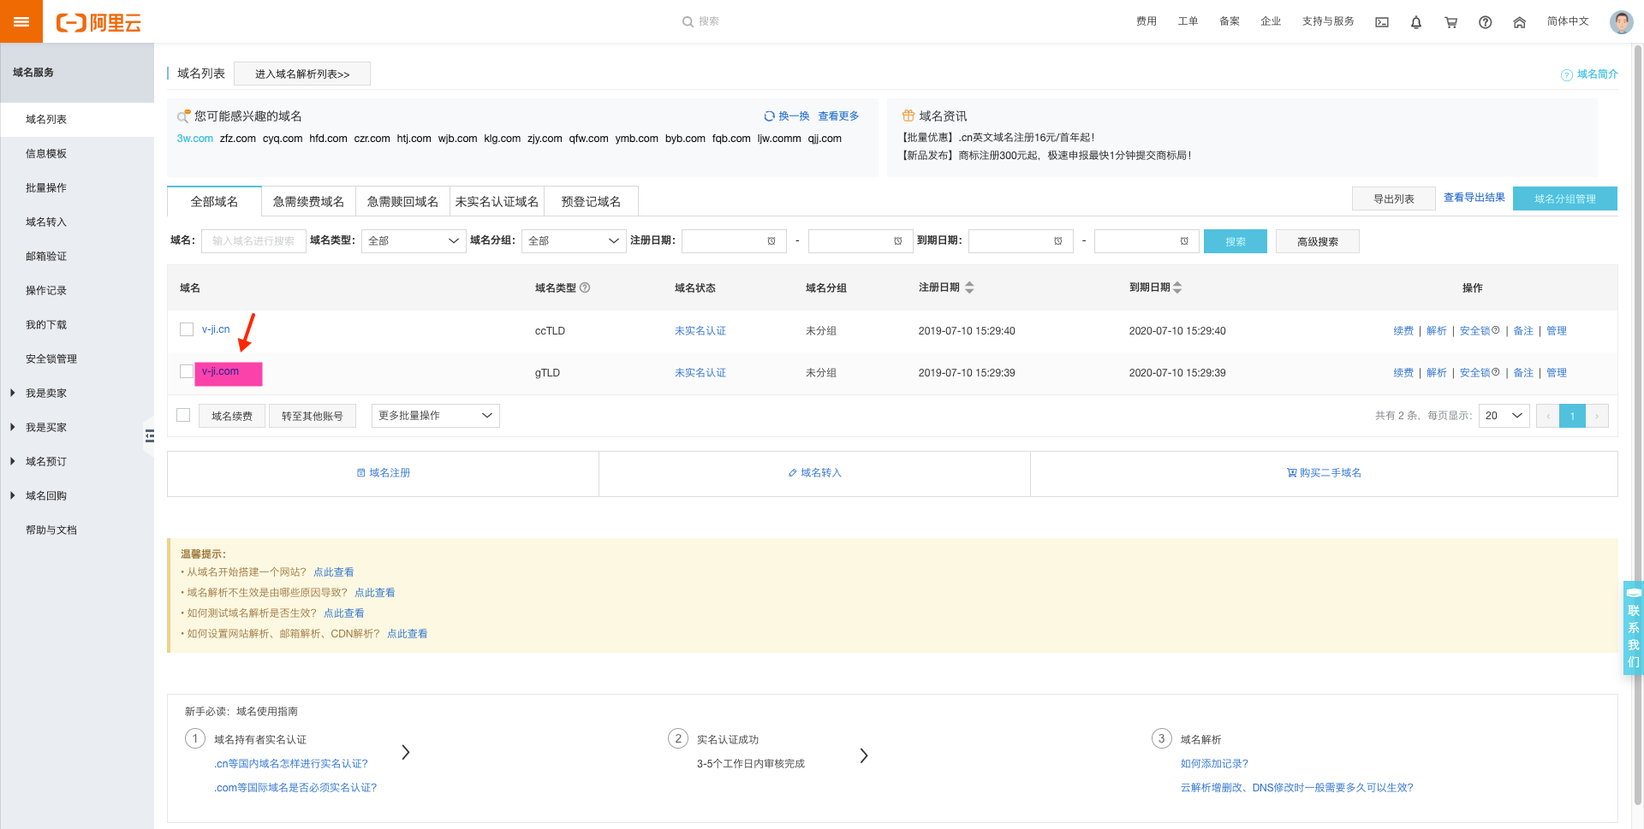Switch to the 急需续费域名 tab
Viewport: 1644px width, 829px height.
pyautogui.click(x=308, y=202)
